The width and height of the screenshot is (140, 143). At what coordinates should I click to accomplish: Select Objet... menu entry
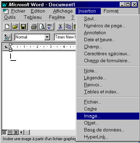pyautogui.click(x=108, y=123)
